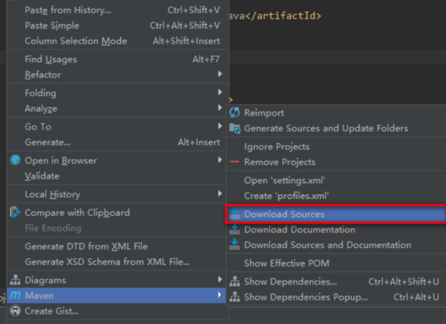This screenshot has width=446, height=324.
Task: Click the Compare with Clipboard icon
Action: [15, 212]
